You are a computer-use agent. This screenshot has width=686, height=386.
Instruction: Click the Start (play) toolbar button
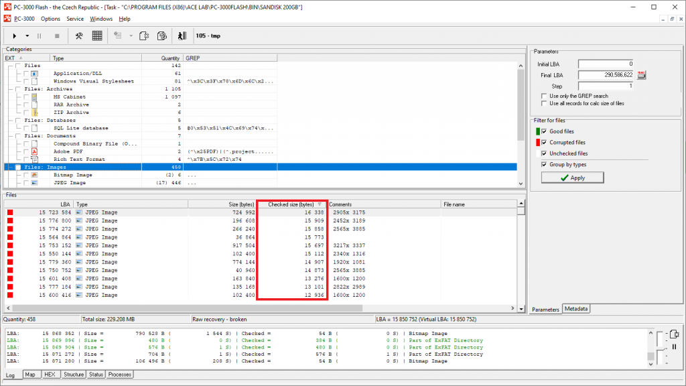15,36
